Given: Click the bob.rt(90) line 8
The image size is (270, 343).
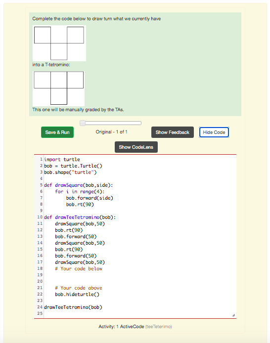Looking at the screenshot, I should 80,205.
